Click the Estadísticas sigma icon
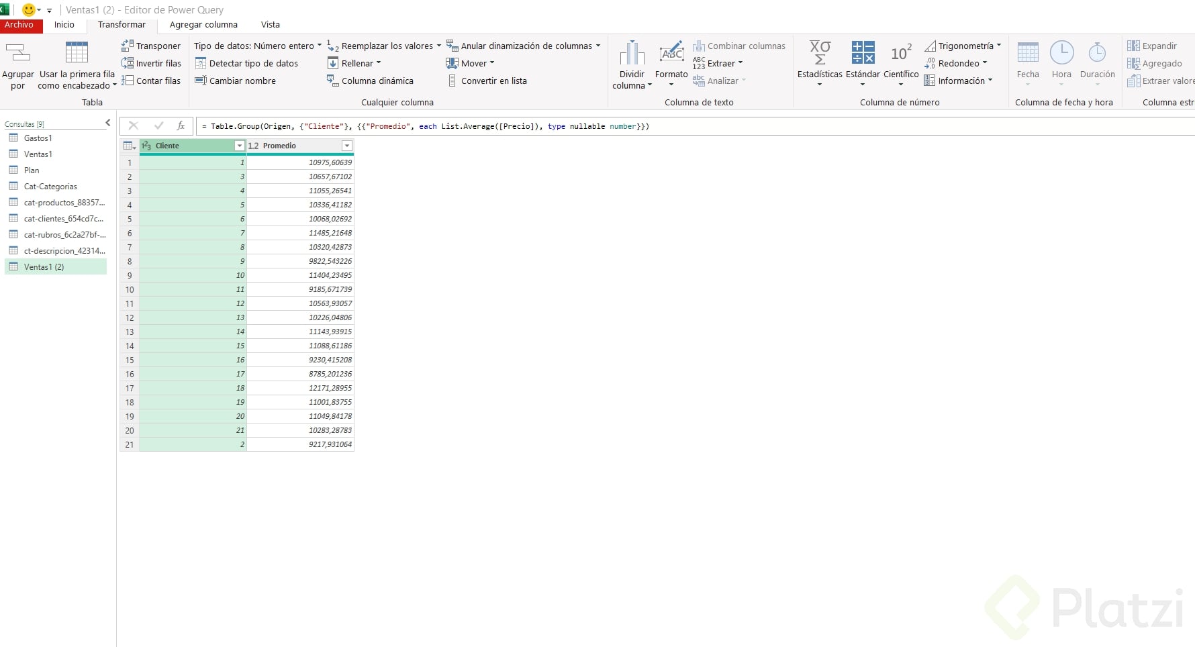The image size is (1195, 647). (820, 52)
